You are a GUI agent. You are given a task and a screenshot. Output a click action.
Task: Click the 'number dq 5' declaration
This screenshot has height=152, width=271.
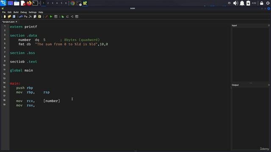click(x=32, y=40)
